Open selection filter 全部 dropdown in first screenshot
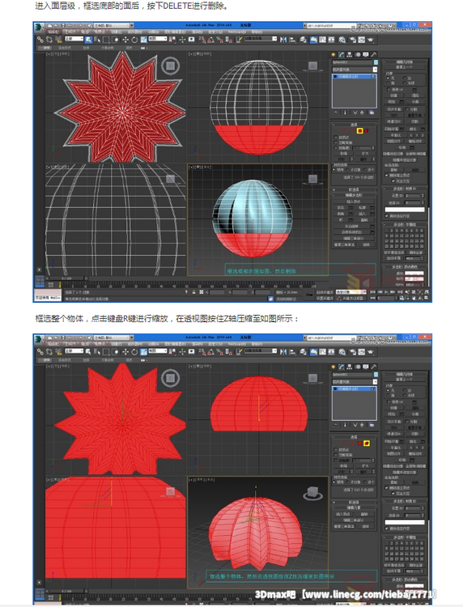Image resolution: width=463 pixels, height=607 pixels. pyautogui.click(x=74, y=39)
